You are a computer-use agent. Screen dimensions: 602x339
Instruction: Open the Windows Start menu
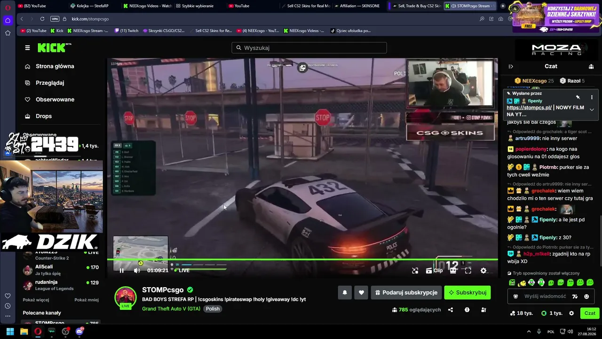point(10,331)
